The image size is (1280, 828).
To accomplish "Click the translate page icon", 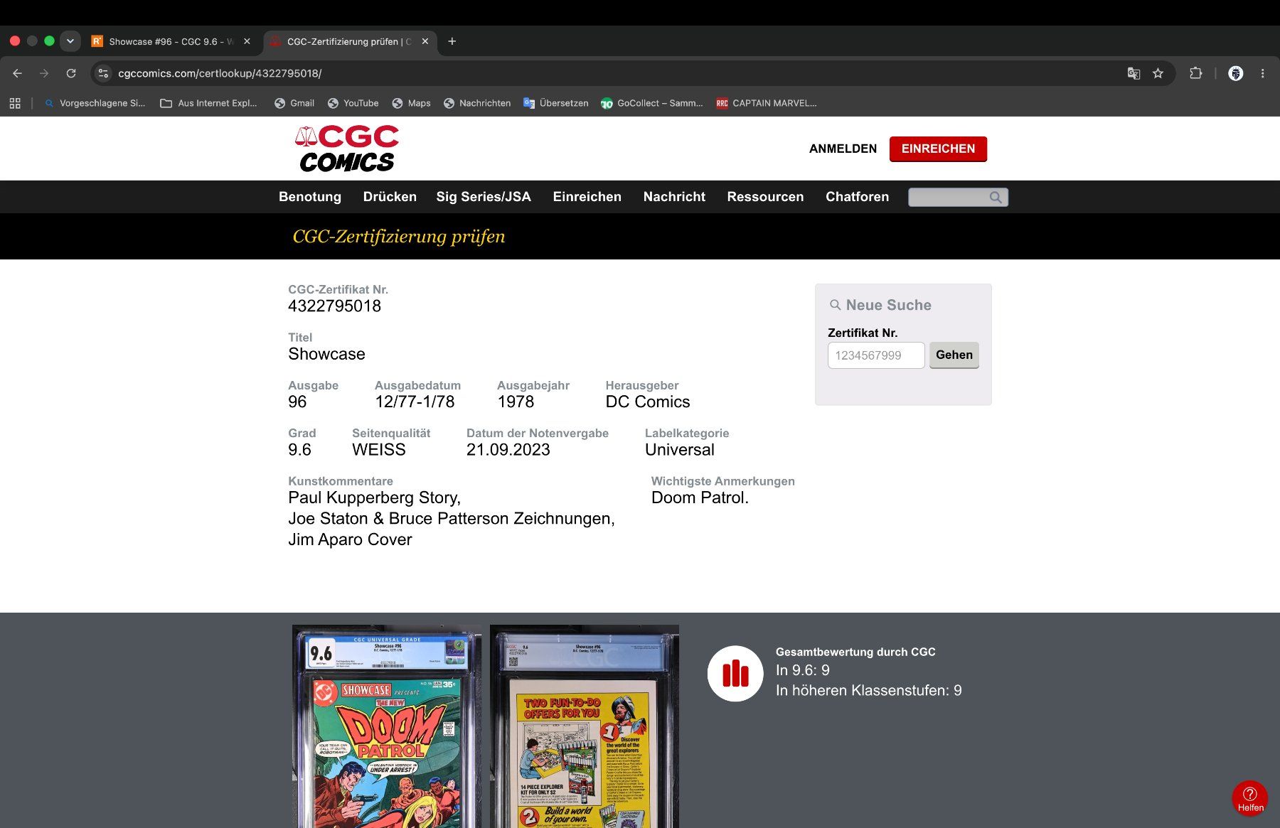I will click(x=1134, y=73).
